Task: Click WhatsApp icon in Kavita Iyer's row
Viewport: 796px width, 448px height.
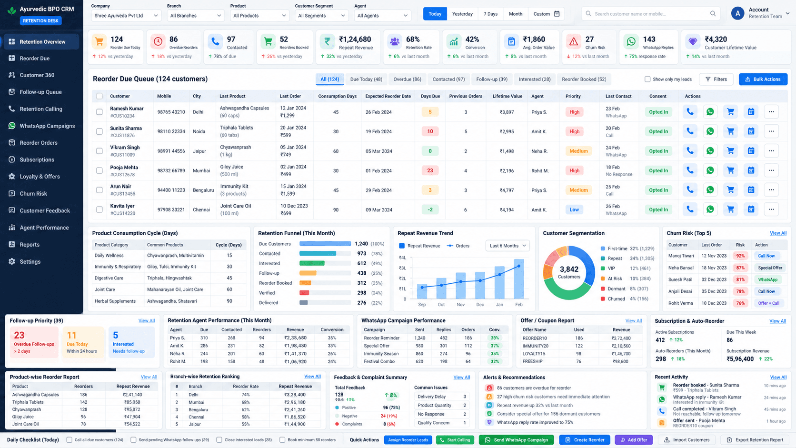Action: click(x=710, y=209)
